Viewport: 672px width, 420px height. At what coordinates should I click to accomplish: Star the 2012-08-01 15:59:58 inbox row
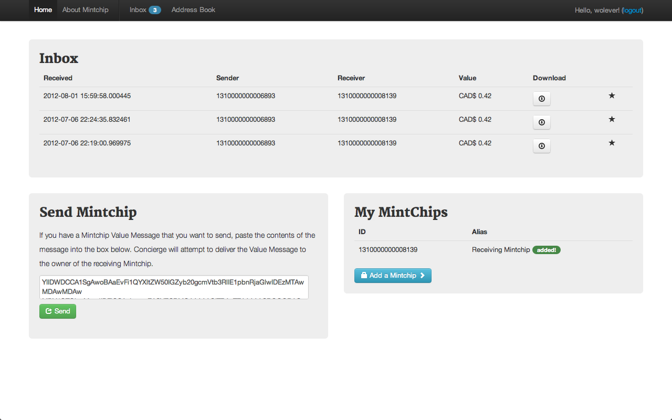(x=612, y=96)
